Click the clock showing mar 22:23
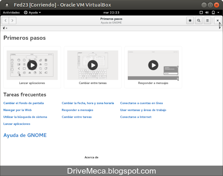Viewport: 223px width, 176px height. point(111,12)
